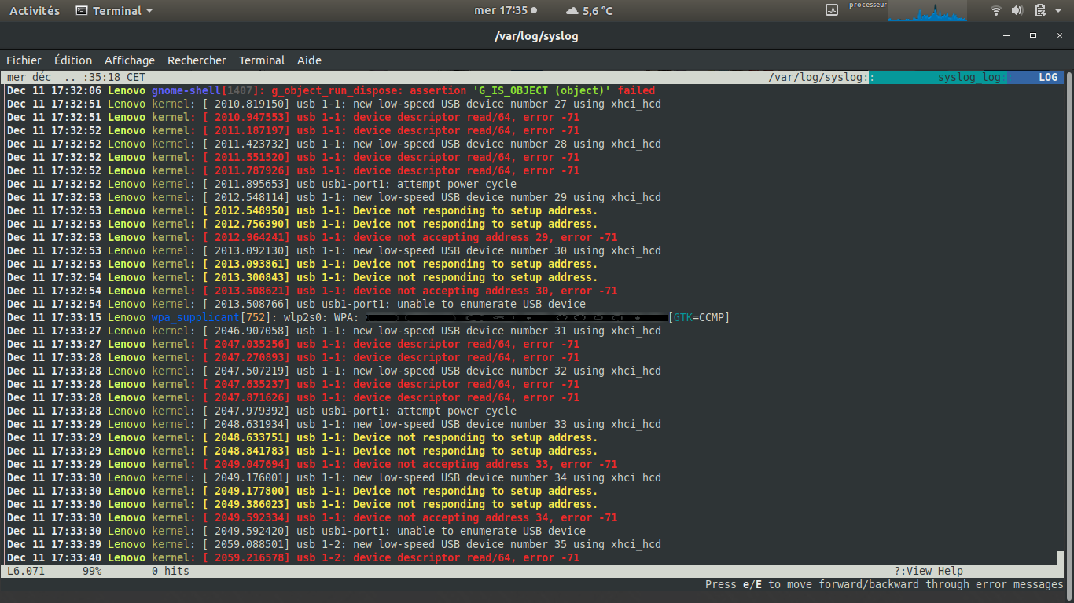Click the ?:View Help hint
Image resolution: width=1074 pixels, height=603 pixels.
point(929,571)
